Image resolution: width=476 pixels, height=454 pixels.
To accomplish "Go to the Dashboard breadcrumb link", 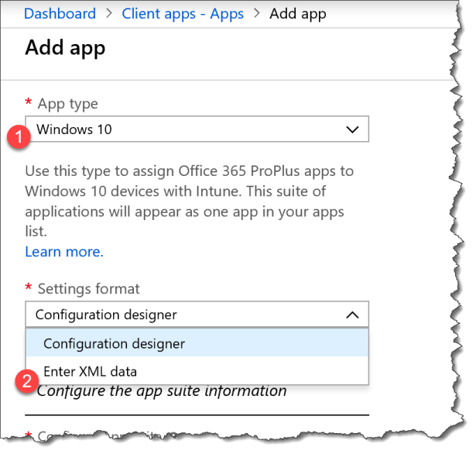I will pos(60,14).
